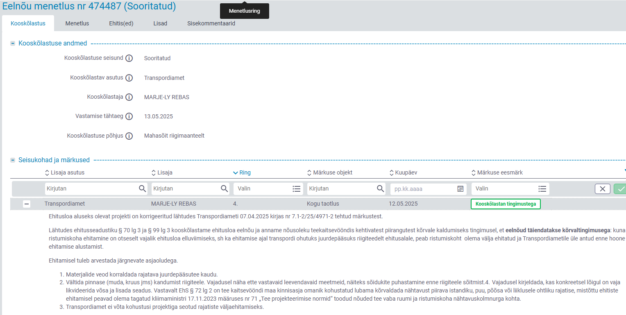Sort by Kuupäev column

point(403,172)
